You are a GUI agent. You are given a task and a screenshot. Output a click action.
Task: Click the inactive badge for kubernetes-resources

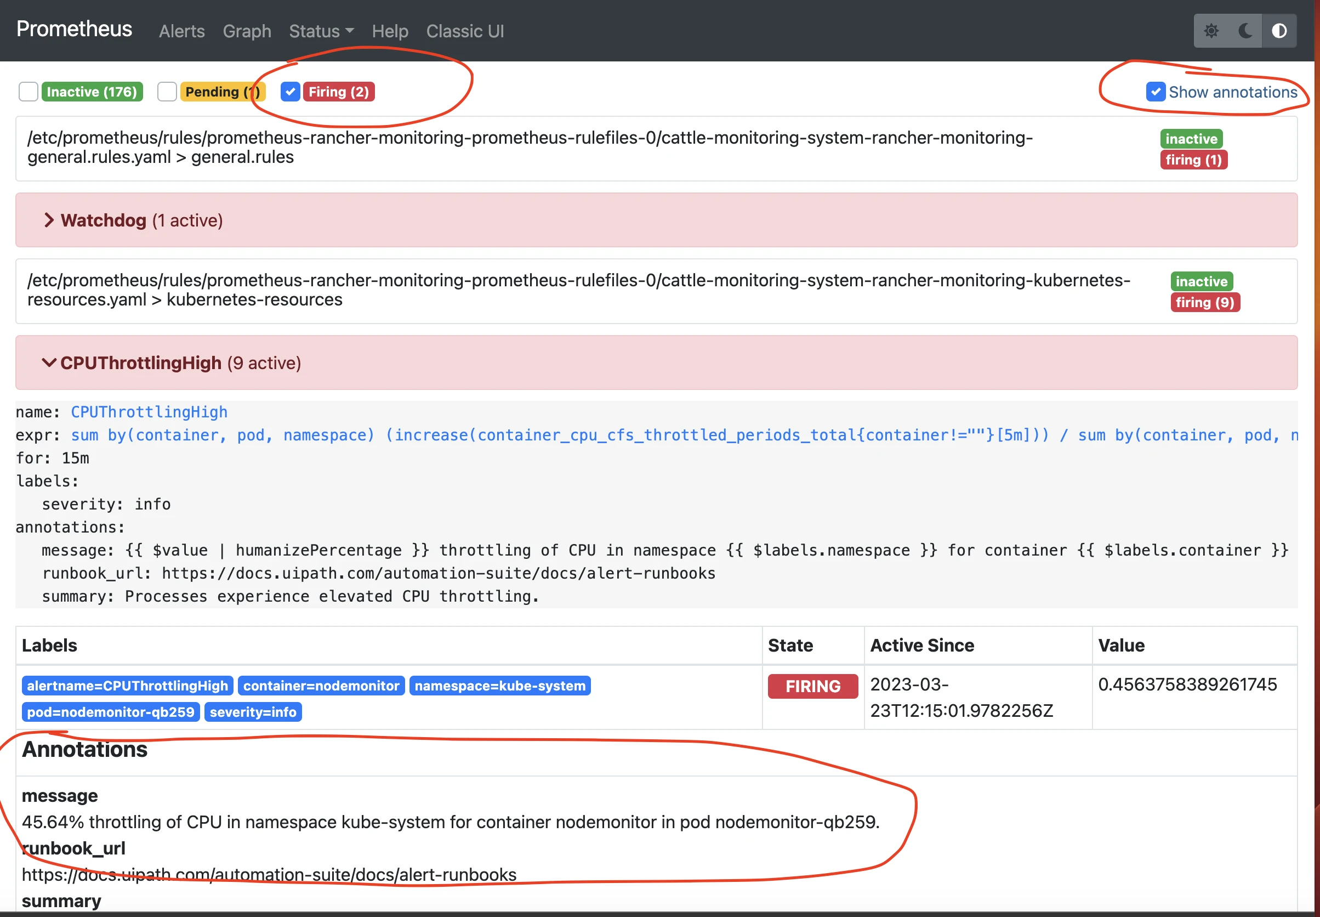tap(1202, 281)
